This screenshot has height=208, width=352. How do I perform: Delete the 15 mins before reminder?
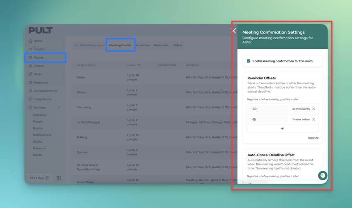[313, 120]
